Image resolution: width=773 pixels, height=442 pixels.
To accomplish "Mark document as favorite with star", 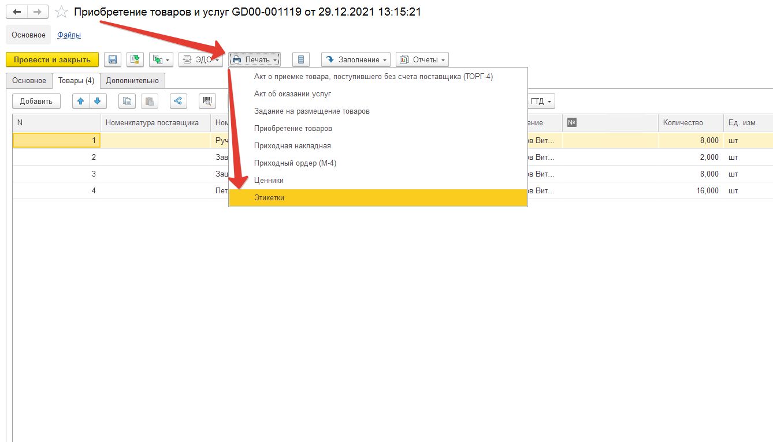I will click(61, 12).
